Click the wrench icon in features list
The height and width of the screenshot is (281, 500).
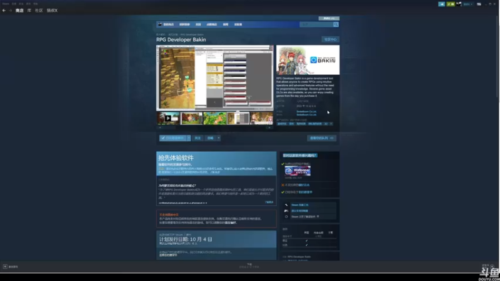286,205
